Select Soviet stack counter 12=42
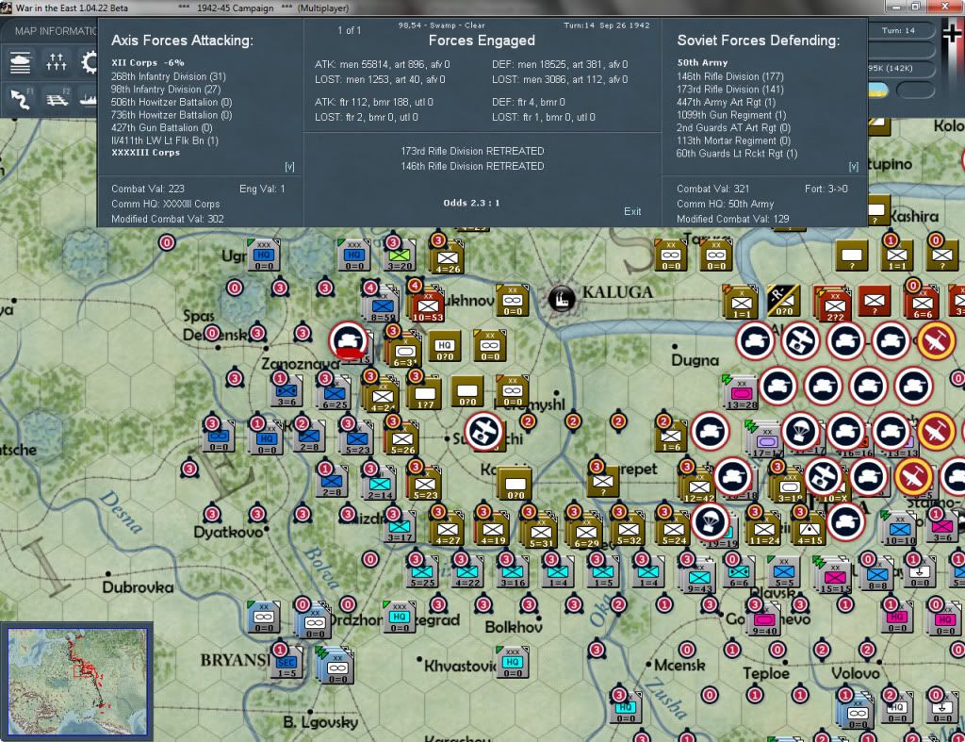Screen dimensions: 965x742 point(698,486)
